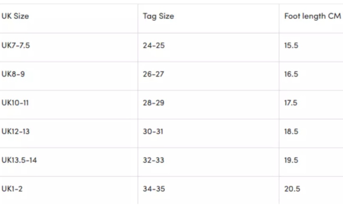Click the 15.5 foot length value

pos(291,45)
